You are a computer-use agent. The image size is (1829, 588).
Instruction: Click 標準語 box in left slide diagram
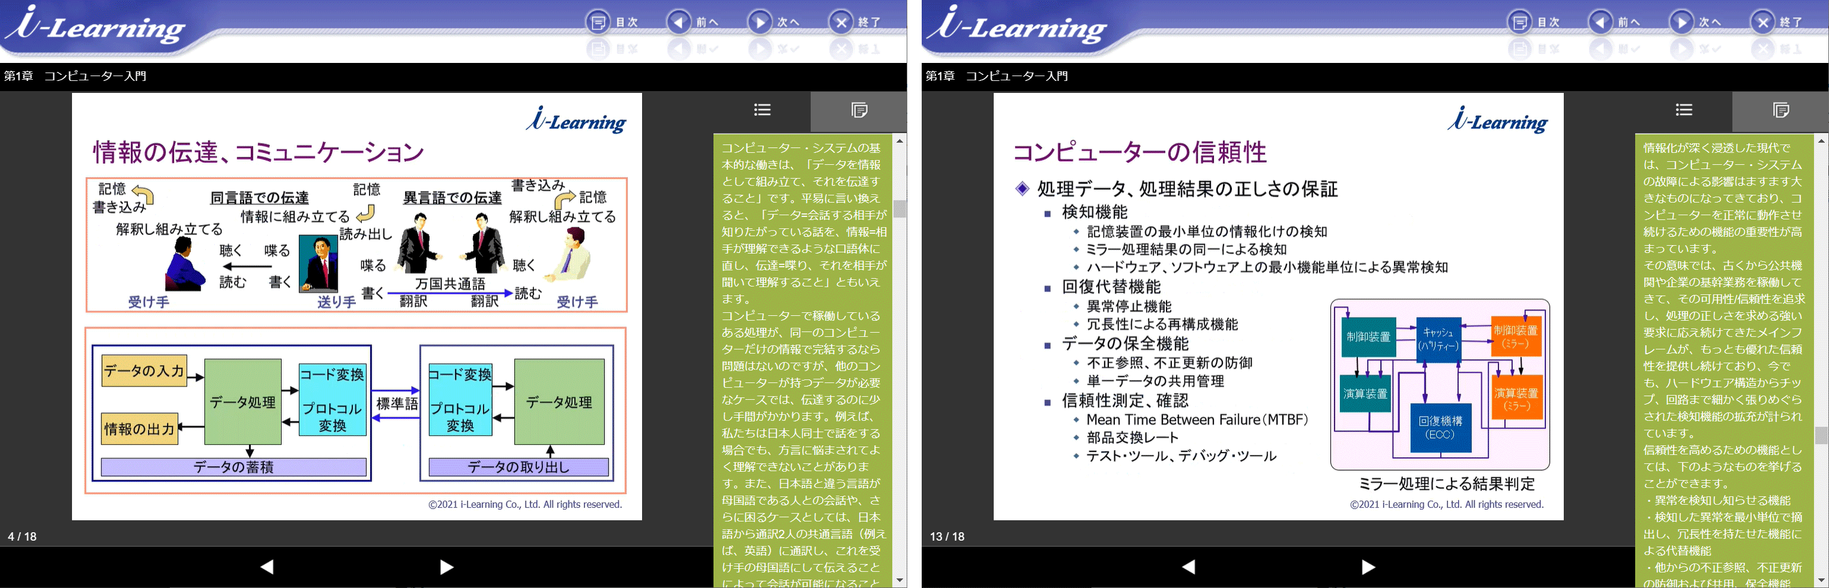click(397, 403)
